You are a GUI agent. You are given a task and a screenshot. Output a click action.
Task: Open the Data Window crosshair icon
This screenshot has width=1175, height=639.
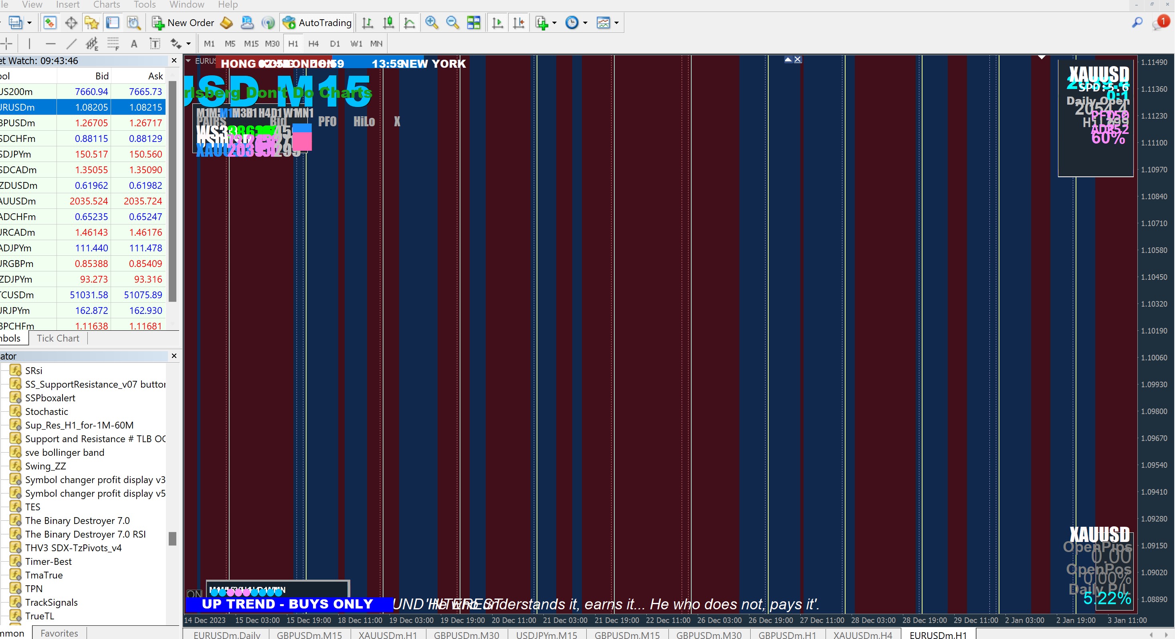71,22
